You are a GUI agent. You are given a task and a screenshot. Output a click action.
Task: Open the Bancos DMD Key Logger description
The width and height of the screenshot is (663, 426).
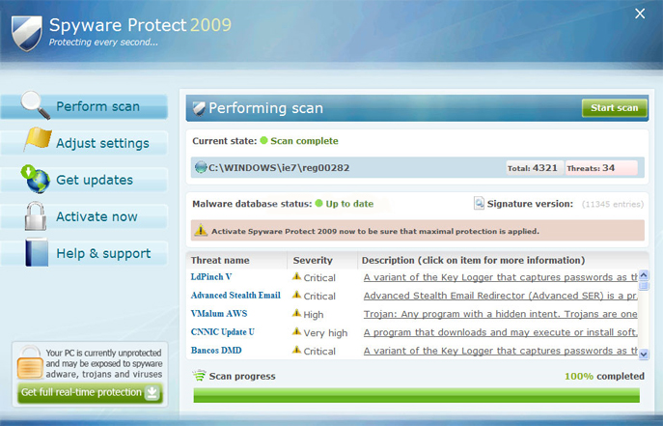(x=501, y=351)
